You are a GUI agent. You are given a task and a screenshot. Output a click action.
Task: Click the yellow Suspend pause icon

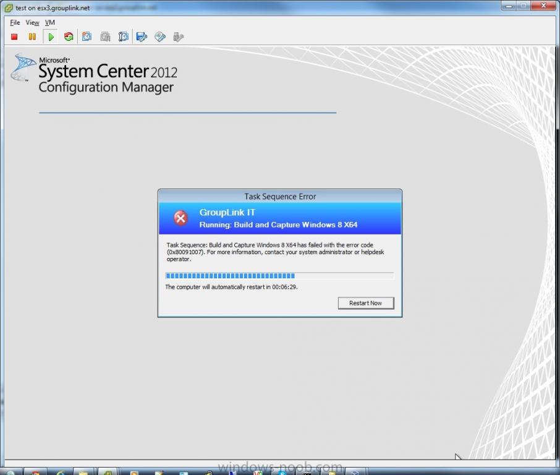coord(32,37)
